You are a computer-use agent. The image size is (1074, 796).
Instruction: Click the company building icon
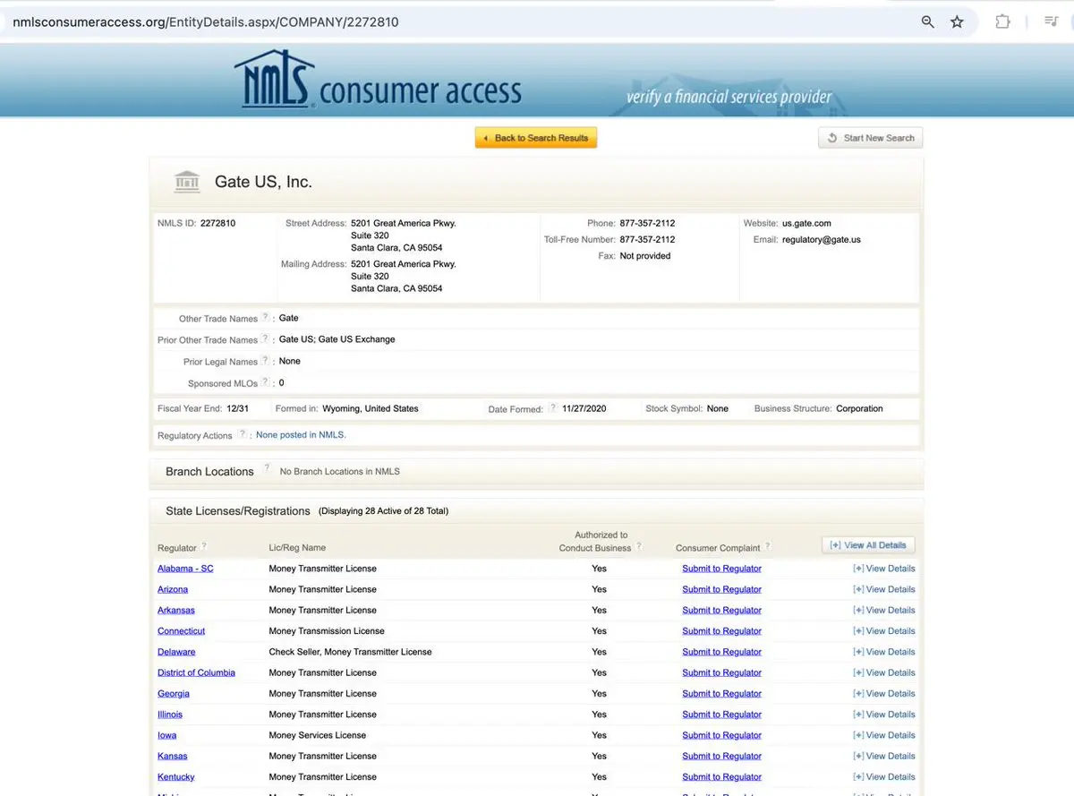point(187,182)
